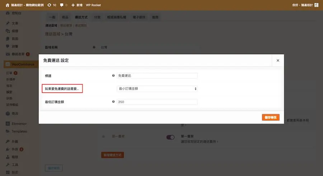The width and height of the screenshot is (323, 176).
Task: Open 延伸模組 extensions under WooCommerce
Action: (12, 105)
